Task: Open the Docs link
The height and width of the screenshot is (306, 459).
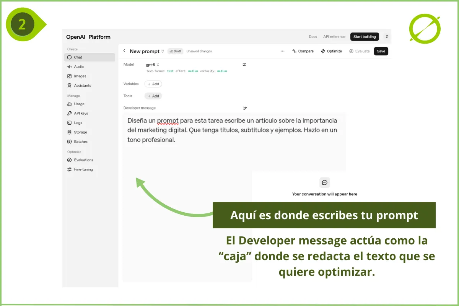Action: pyautogui.click(x=313, y=37)
